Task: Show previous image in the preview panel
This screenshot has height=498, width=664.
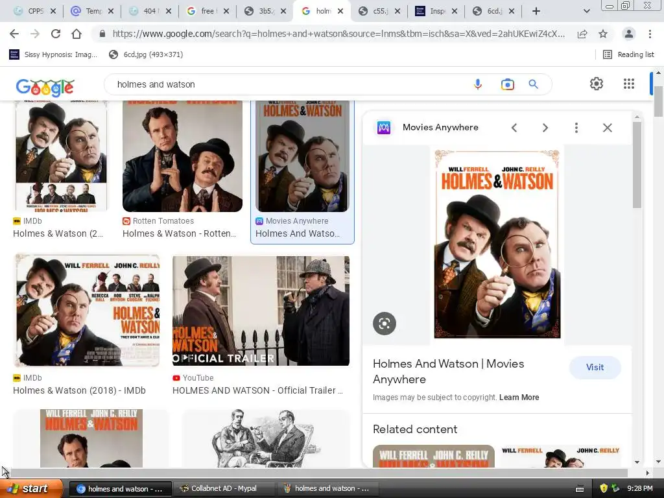Action: [x=514, y=128]
